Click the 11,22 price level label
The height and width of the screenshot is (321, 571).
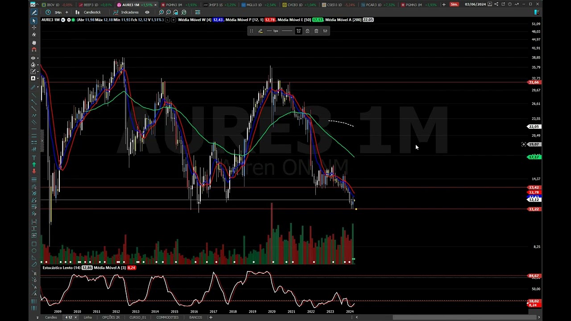pos(534,209)
